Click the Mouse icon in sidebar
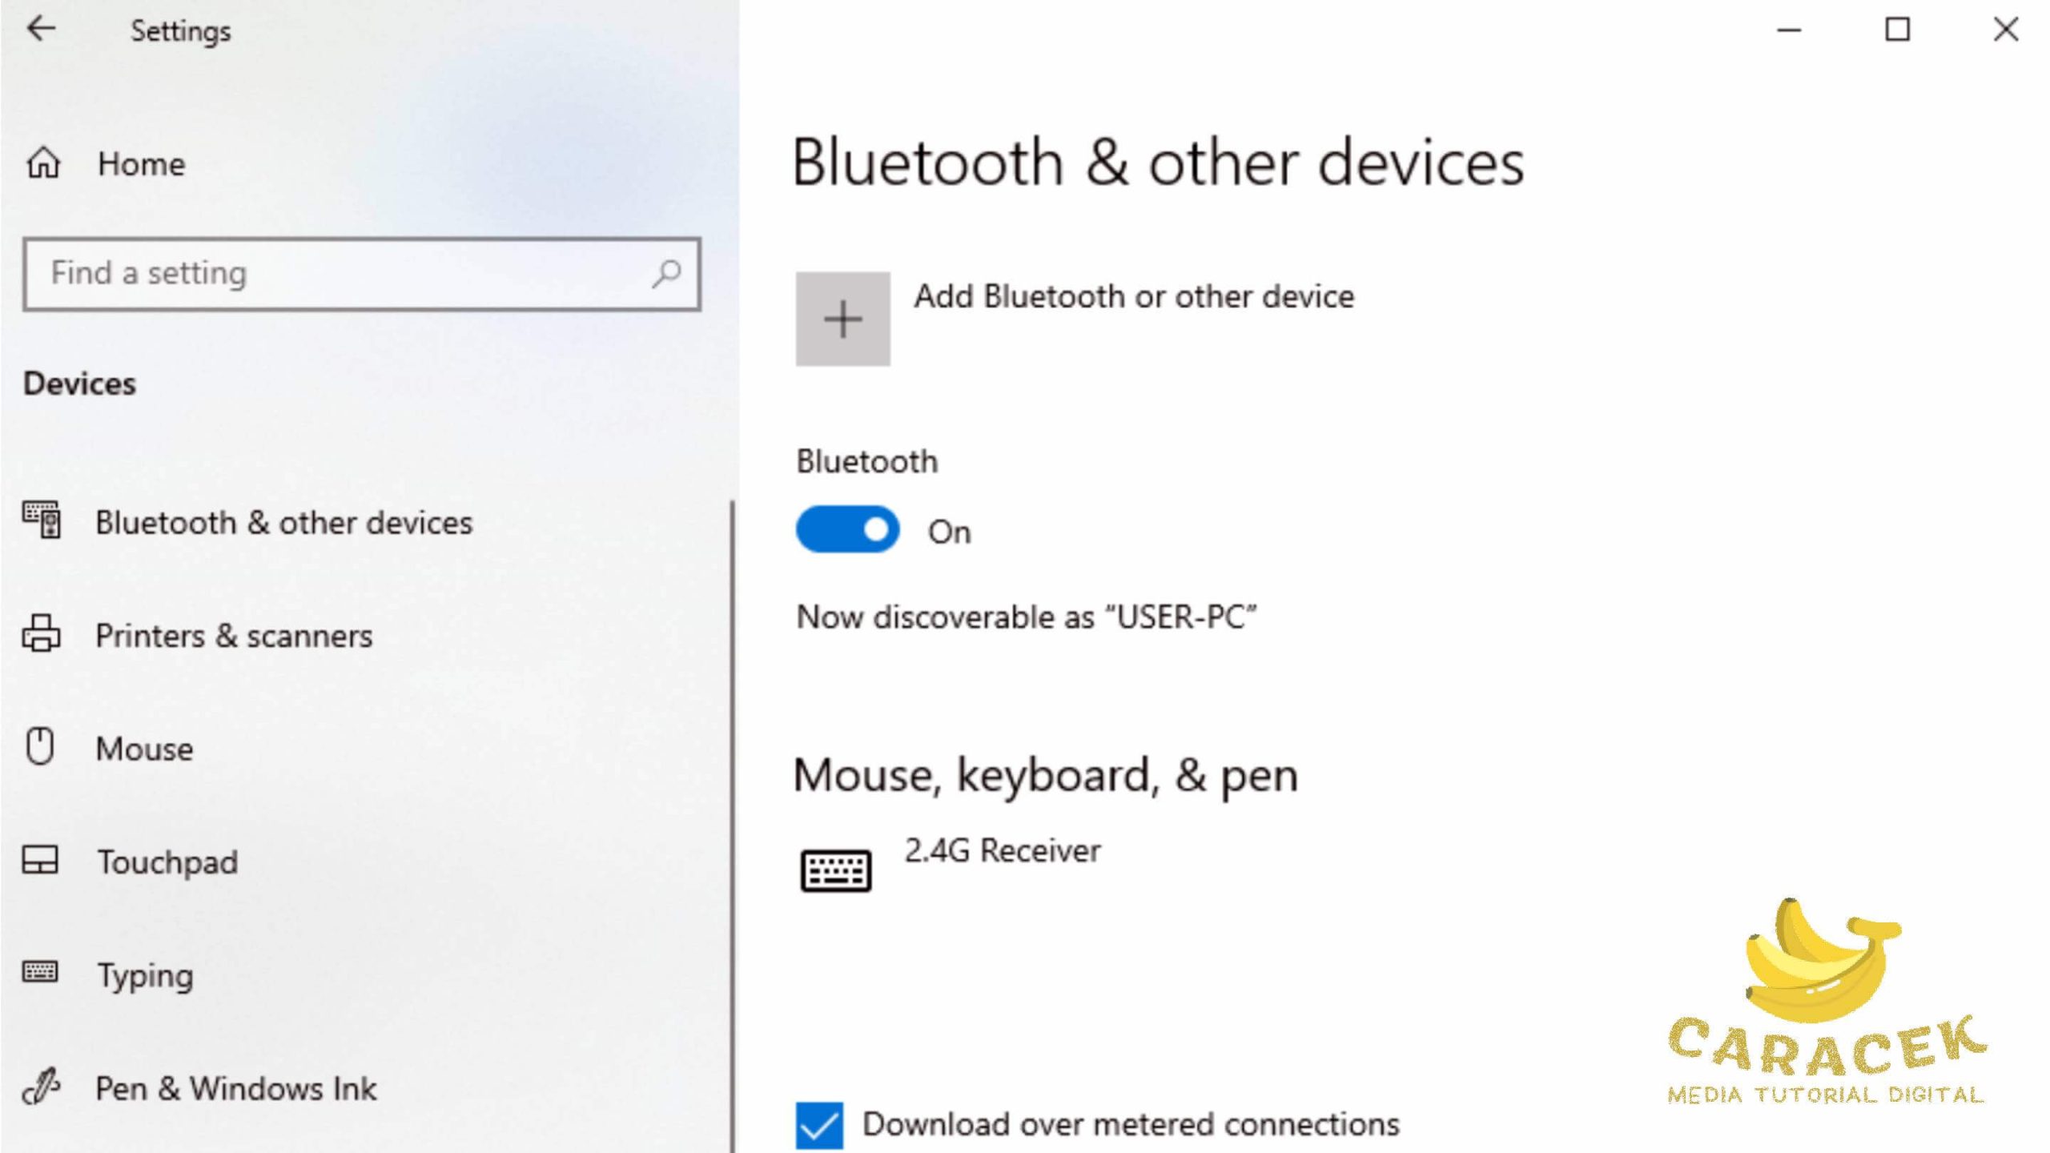This screenshot has width=2050, height=1153. coord(39,747)
